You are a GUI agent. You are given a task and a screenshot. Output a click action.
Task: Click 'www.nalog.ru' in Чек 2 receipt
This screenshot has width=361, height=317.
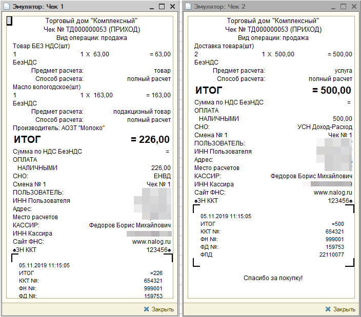(x=333, y=193)
